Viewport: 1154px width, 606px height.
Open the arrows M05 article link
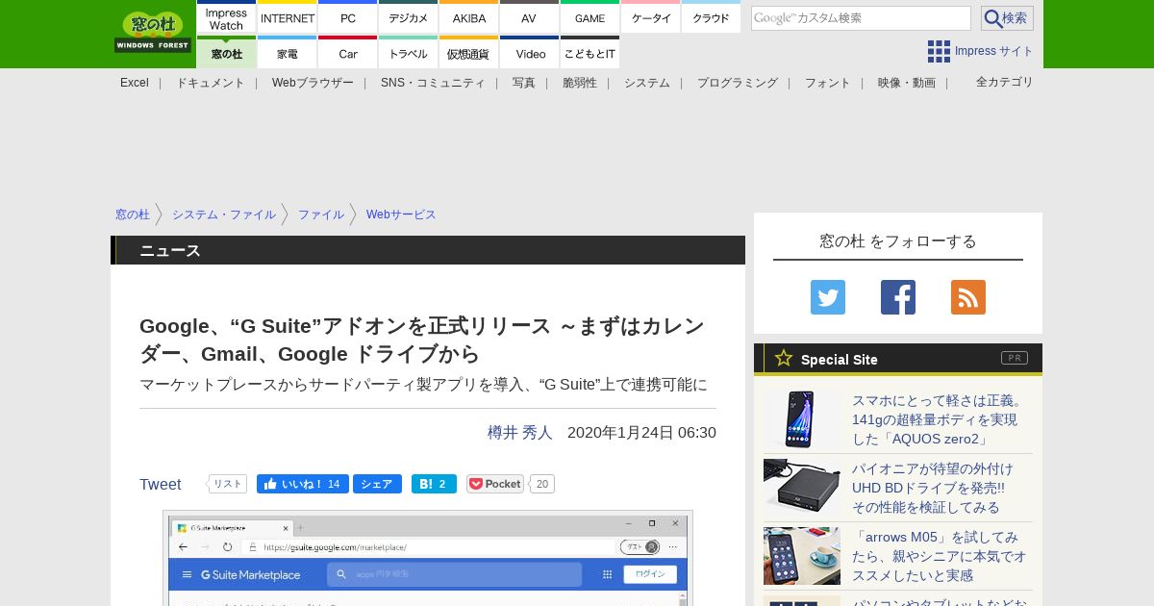[x=940, y=556]
